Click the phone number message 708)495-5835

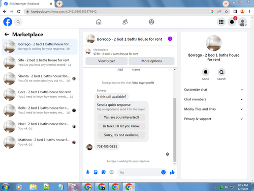[107, 146]
